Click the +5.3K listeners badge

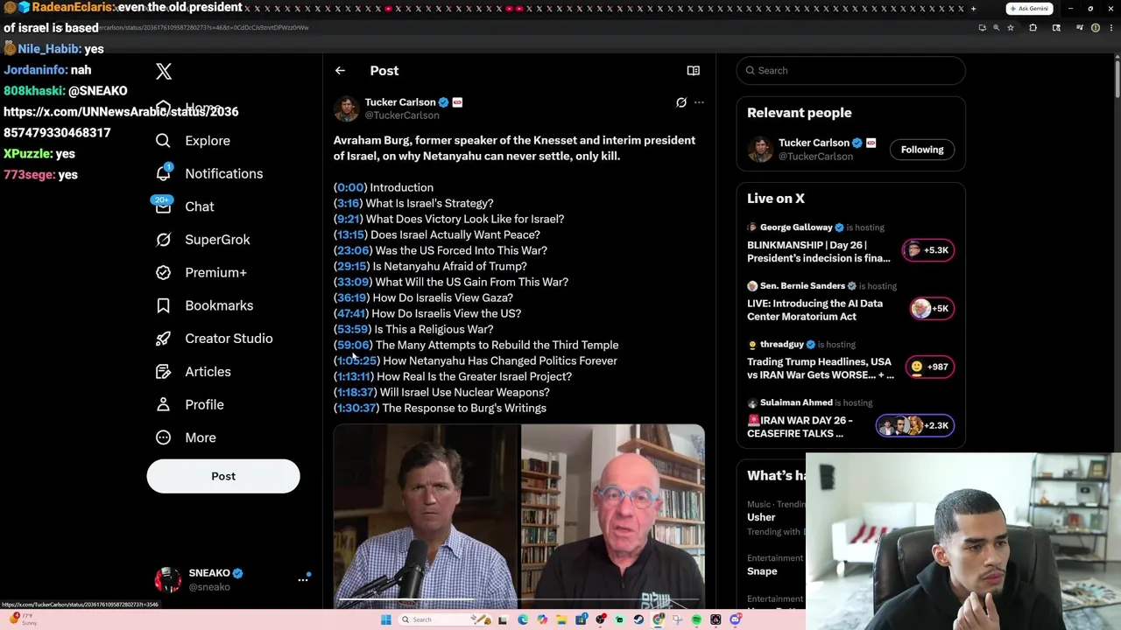(927, 250)
